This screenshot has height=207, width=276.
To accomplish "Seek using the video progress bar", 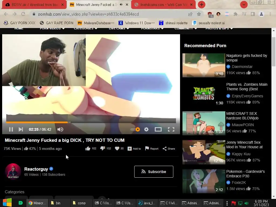I will pos(91,122).
